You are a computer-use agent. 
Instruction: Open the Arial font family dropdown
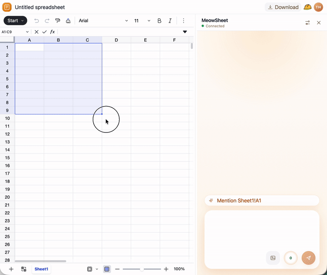pos(103,20)
